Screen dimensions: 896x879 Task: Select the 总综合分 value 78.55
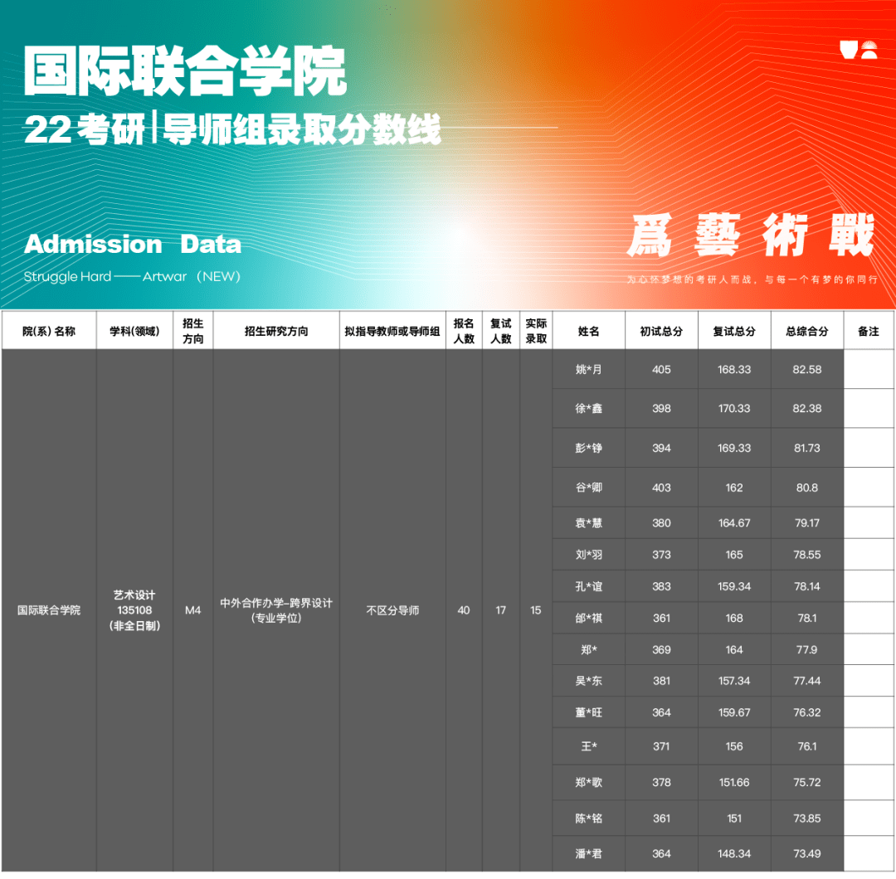pos(807,555)
